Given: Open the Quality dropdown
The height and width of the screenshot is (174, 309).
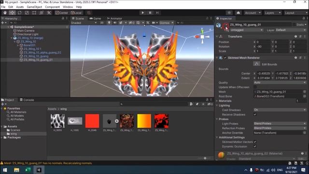Looking at the screenshot, I should pos(280,83).
